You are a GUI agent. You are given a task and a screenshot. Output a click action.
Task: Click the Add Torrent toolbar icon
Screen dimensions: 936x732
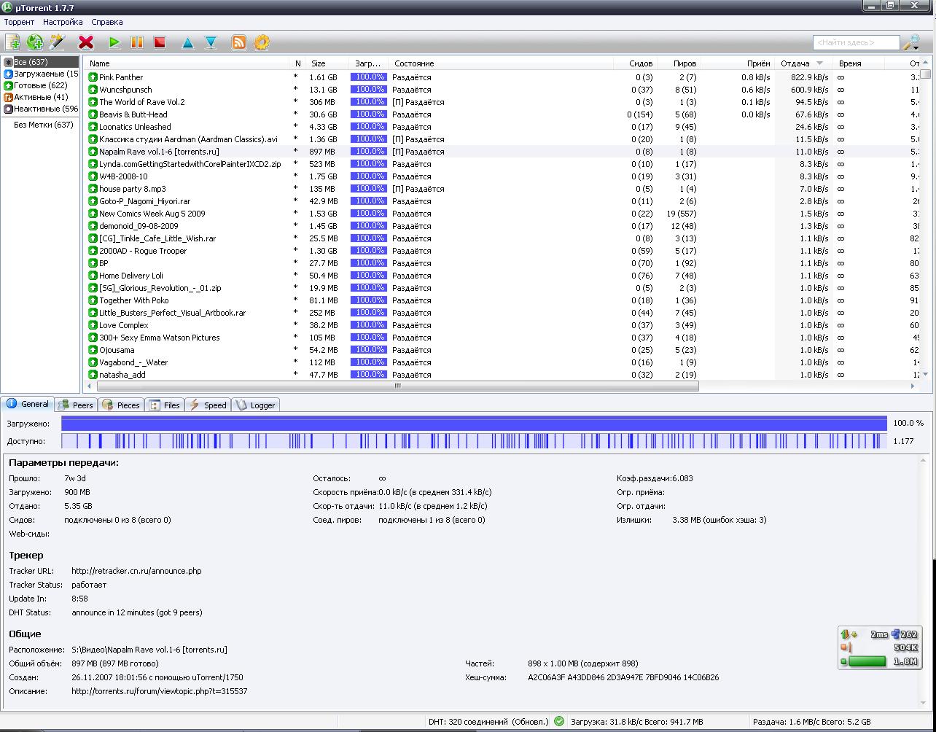[x=12, y=42]
